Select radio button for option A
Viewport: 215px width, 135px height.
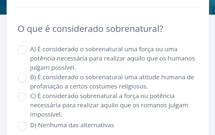[22, 50]
